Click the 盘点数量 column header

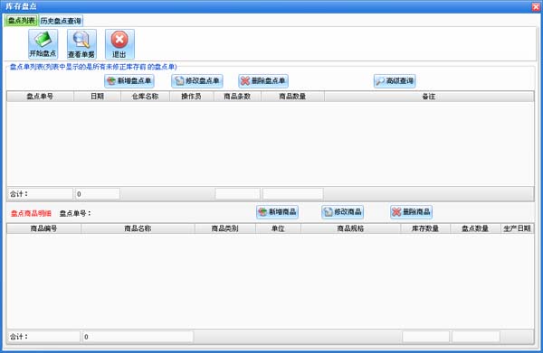475,228
